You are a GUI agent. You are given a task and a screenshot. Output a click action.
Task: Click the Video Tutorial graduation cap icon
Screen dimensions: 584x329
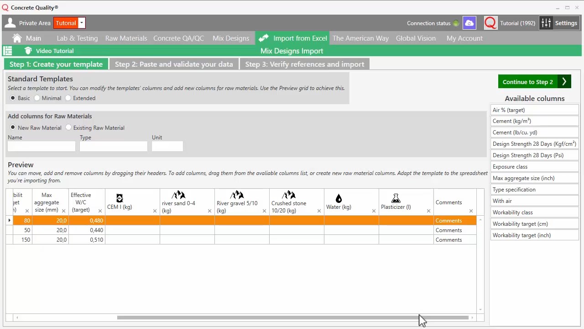pyautogui.click(x=28, y=51)
